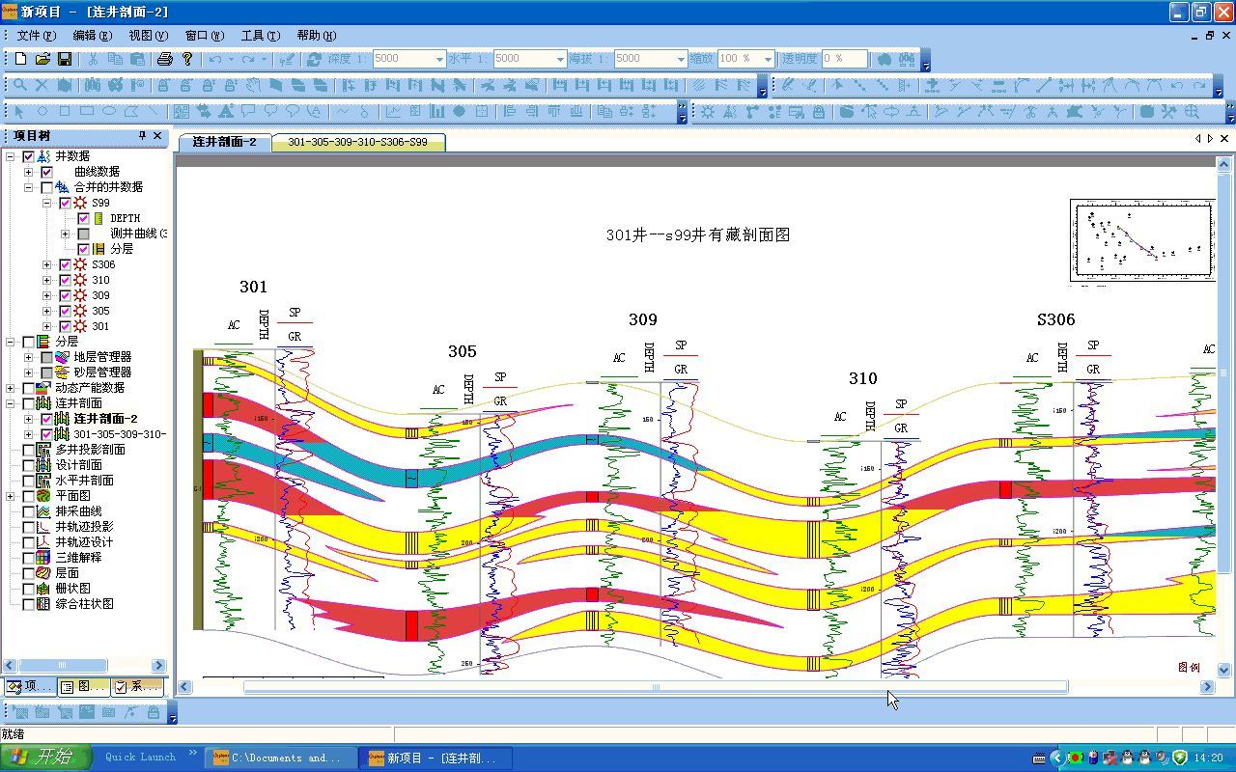Click the line chart icon
The image size is (1236, 772).
tap(393, 111)
